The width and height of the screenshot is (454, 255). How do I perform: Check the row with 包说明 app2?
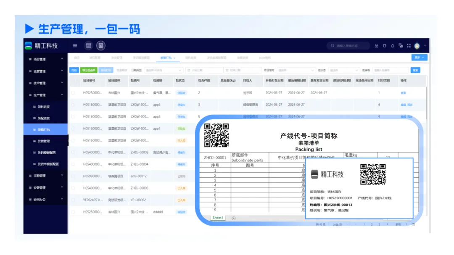coord(73,117)
